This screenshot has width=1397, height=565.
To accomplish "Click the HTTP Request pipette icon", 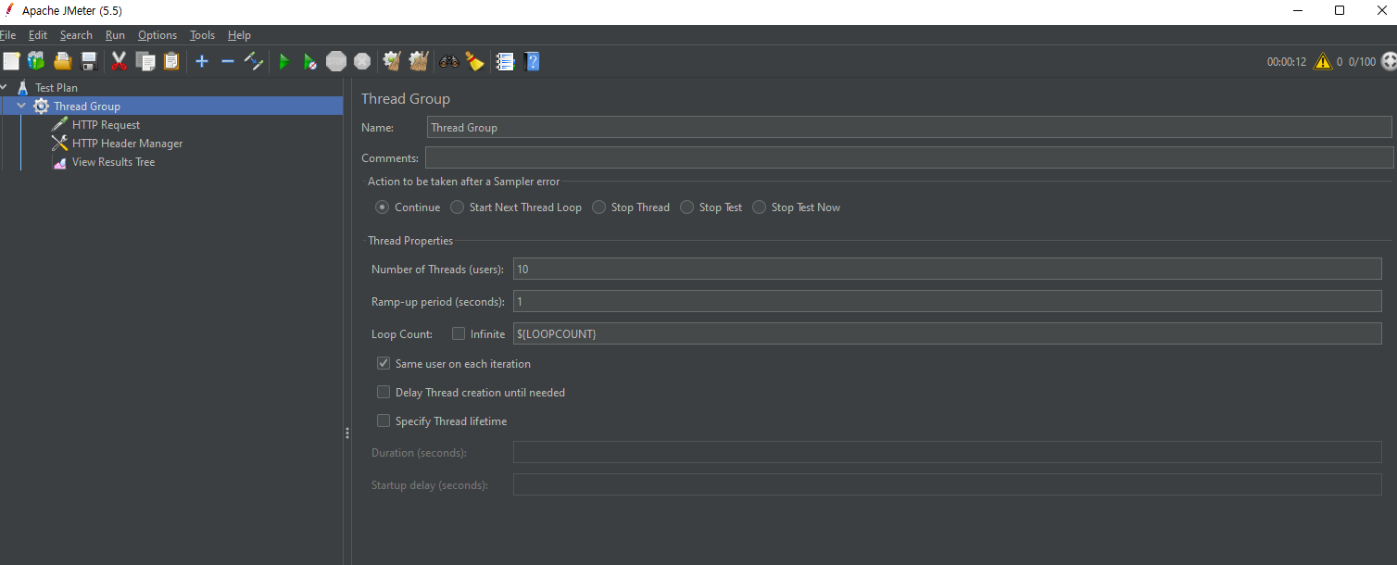I will click(x=60, y=124).
